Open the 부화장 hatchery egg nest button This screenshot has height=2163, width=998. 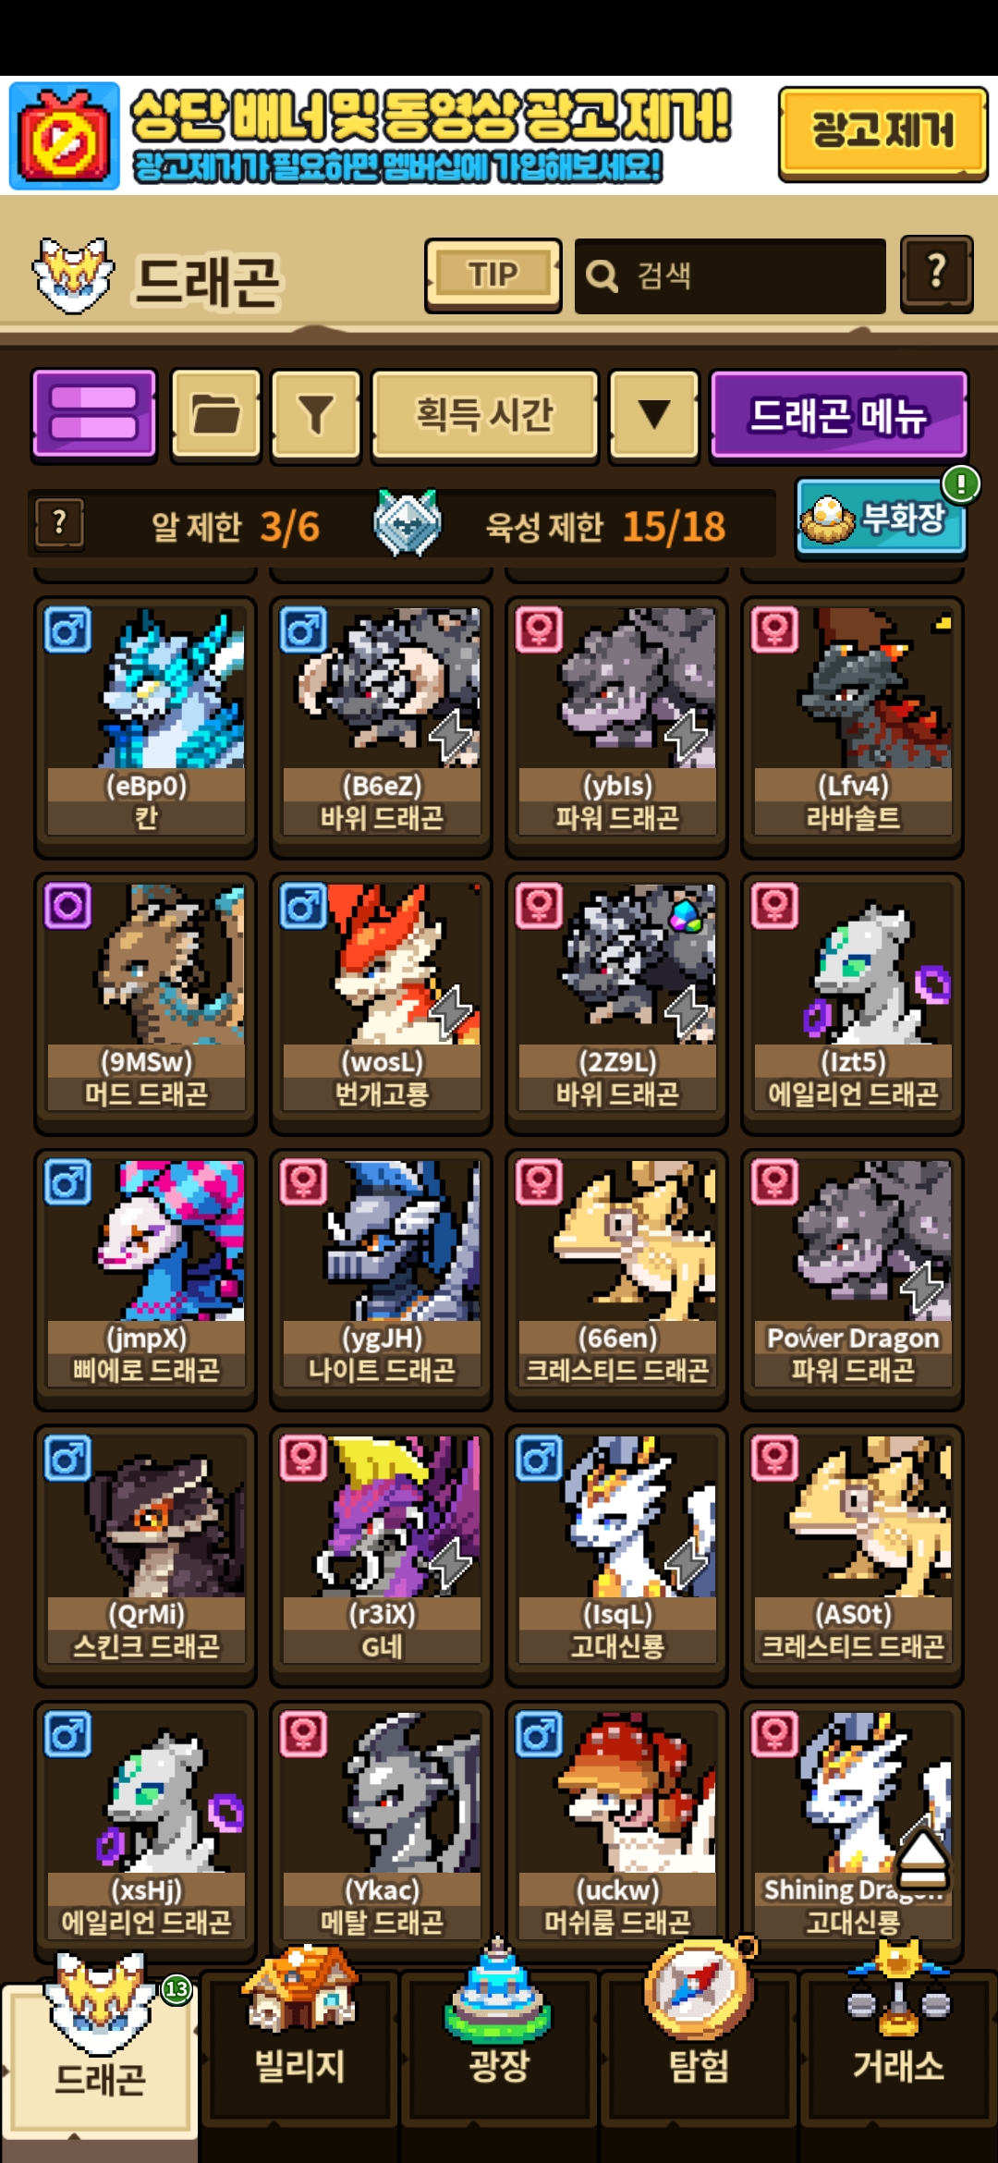coord(882,519)
